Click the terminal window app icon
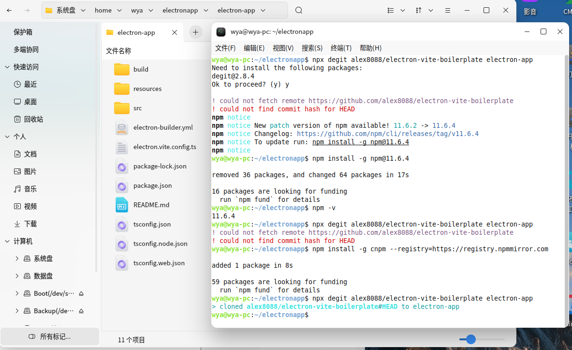Image resolution: width=572 pixels, height=350 pixels. (x=220, y=32)
